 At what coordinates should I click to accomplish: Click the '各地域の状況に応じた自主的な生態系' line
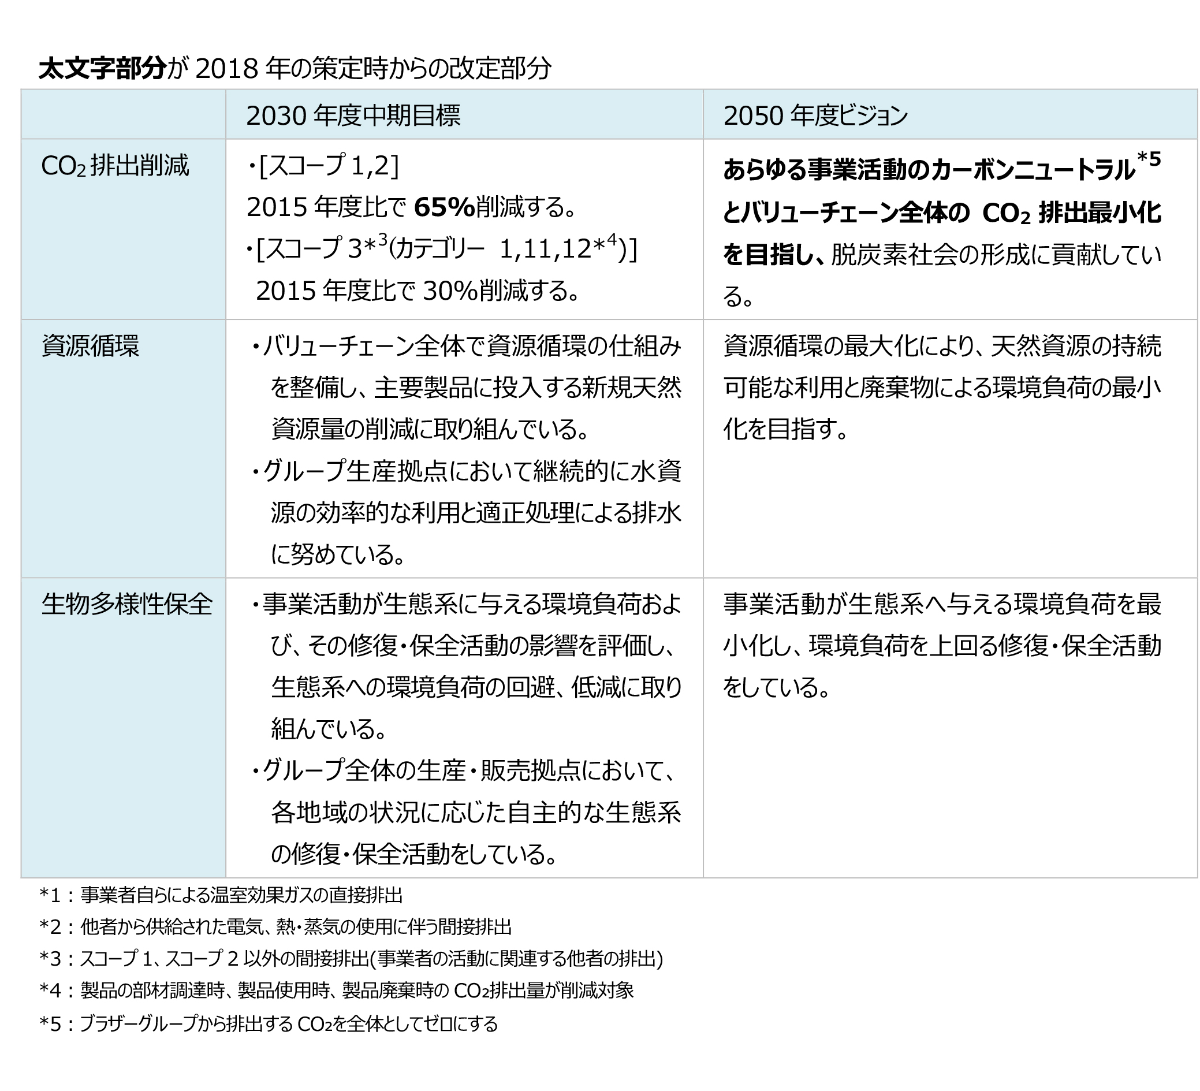[x=476, y=813]
